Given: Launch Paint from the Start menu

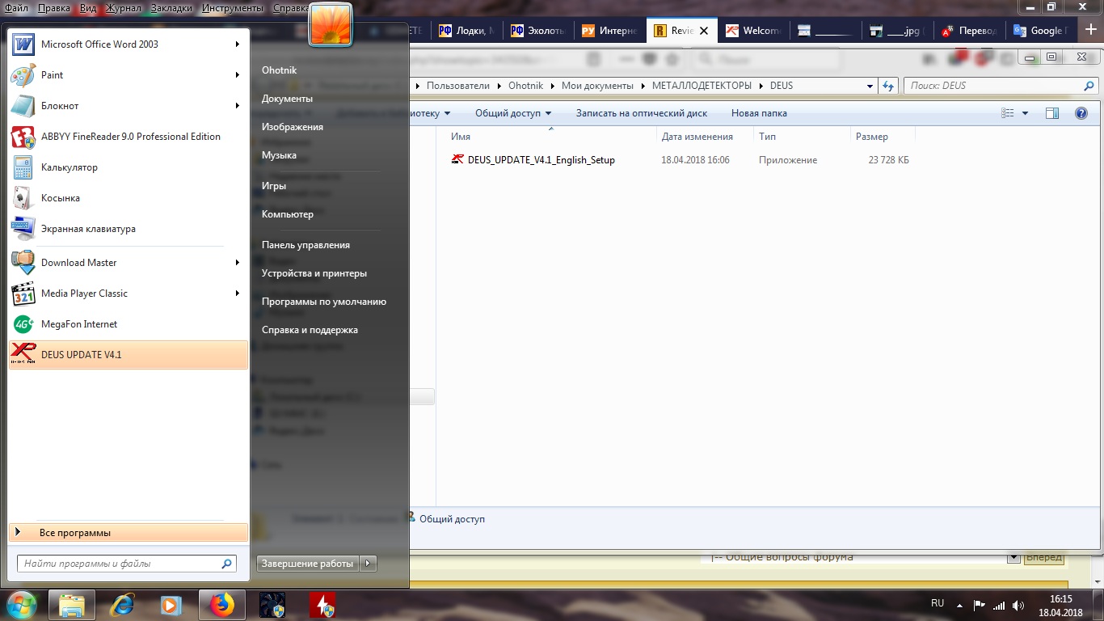Looking at the screenshot, I should pyautogui.click(x=52, y=75).
